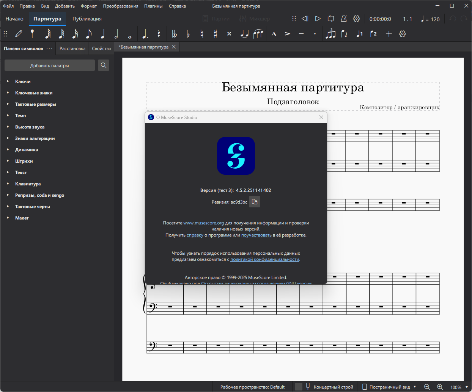The height and width of the screenshot is (392, 472).
Task: Expand the Тактовые черты palette
Action: click(x=8, y=206)
